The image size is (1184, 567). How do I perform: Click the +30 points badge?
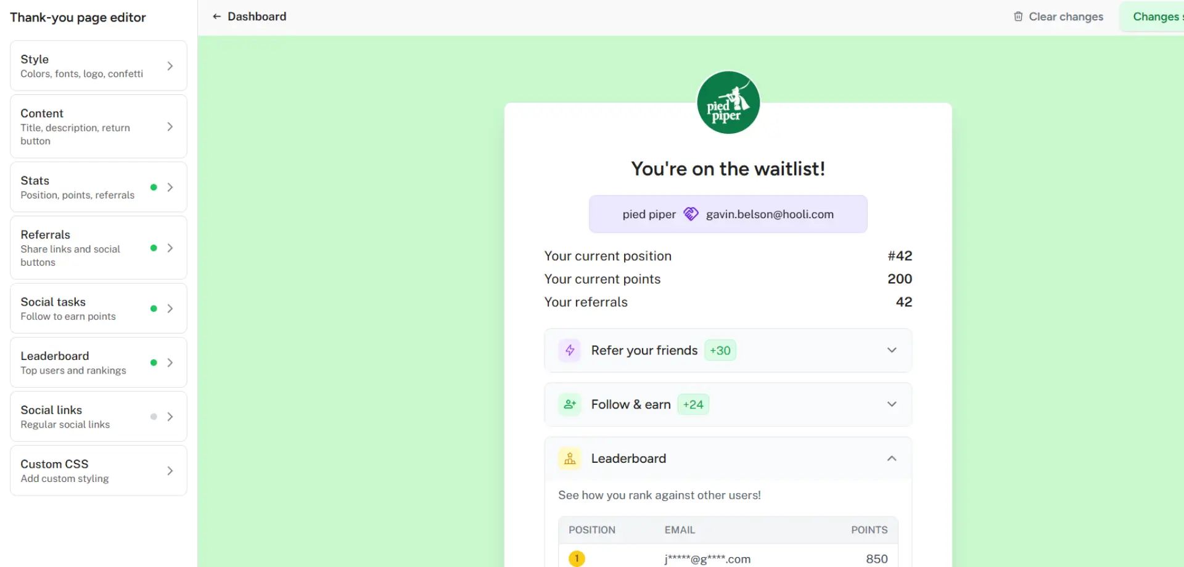click(x=720, y=351)
